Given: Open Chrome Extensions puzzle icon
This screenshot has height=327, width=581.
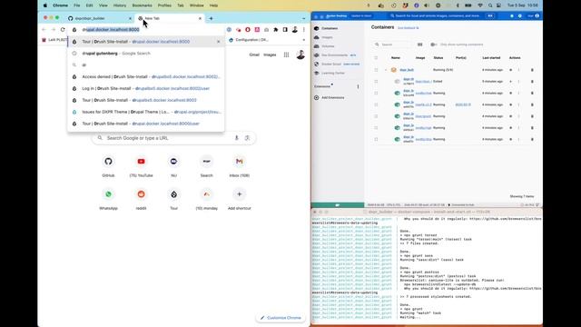Looking at the screenshot, I should coord(276,30).
